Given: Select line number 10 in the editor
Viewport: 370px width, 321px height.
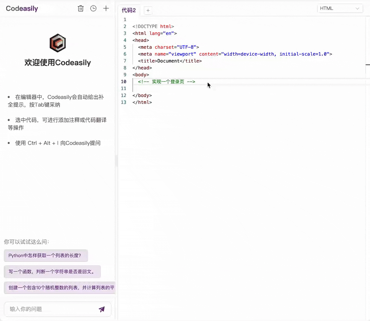Looking at the screenshot, I should click(x=124, y=81).
